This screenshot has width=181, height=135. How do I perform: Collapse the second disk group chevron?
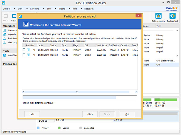177,56
